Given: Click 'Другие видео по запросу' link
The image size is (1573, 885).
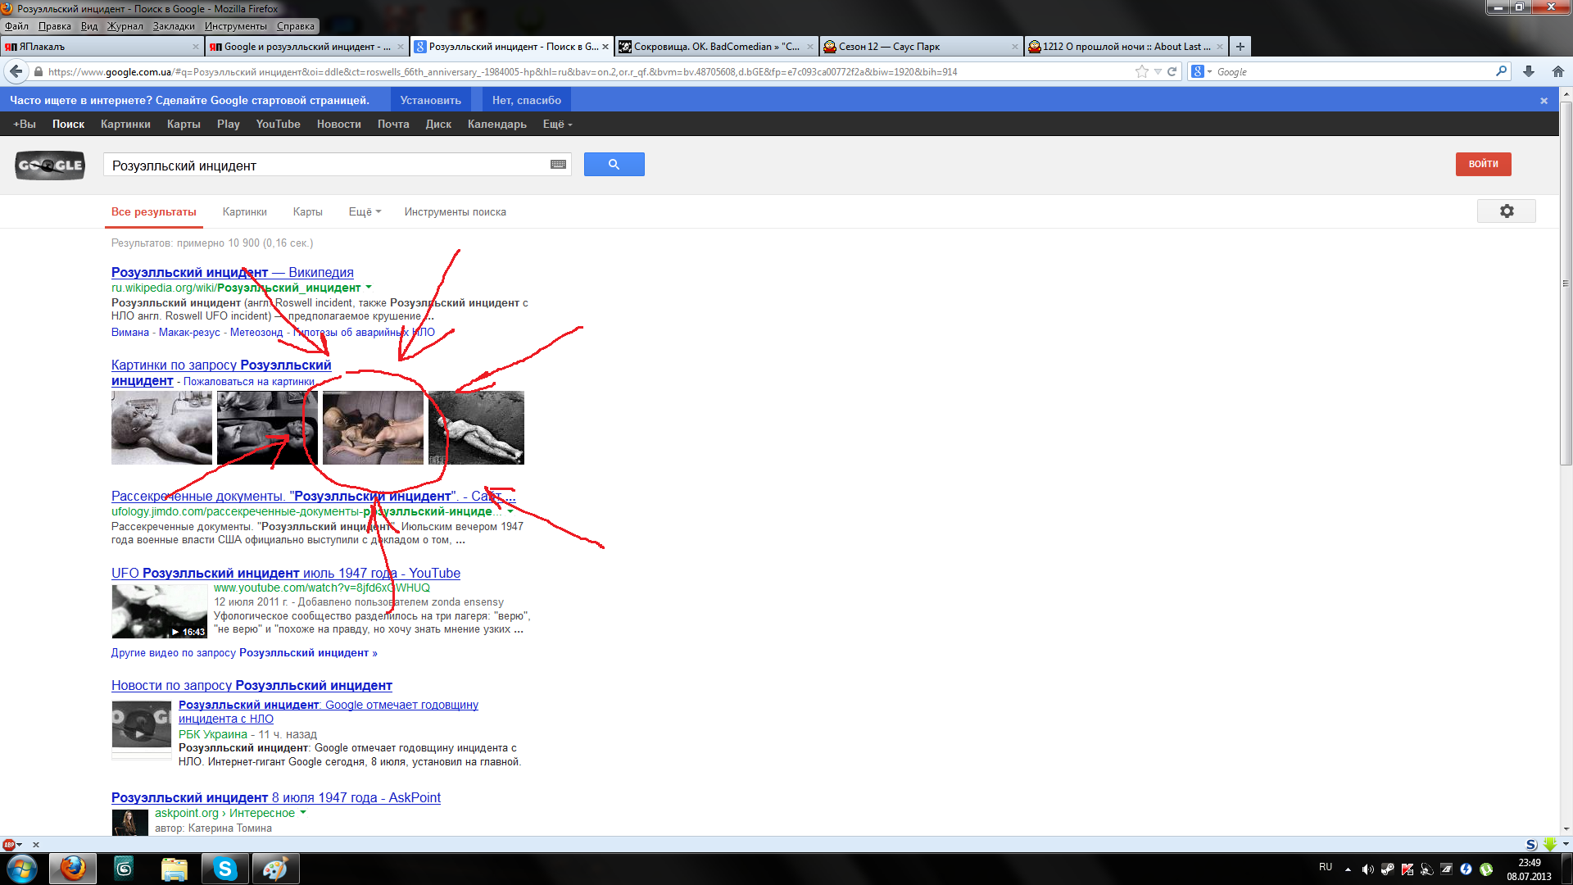Looking at the screenshot, I should (244, 653).
